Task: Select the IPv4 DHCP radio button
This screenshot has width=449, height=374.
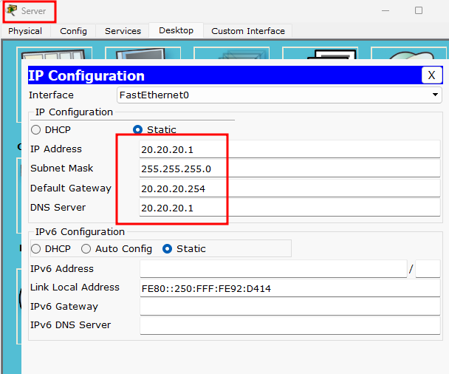Action: click(x=35, y=130)
